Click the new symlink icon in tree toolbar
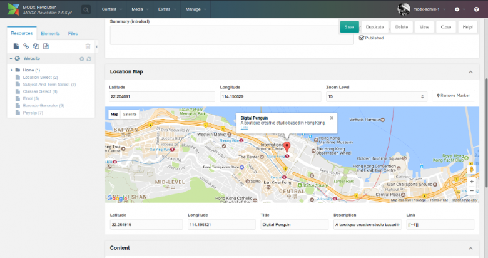488x258 pixels. 36,46
